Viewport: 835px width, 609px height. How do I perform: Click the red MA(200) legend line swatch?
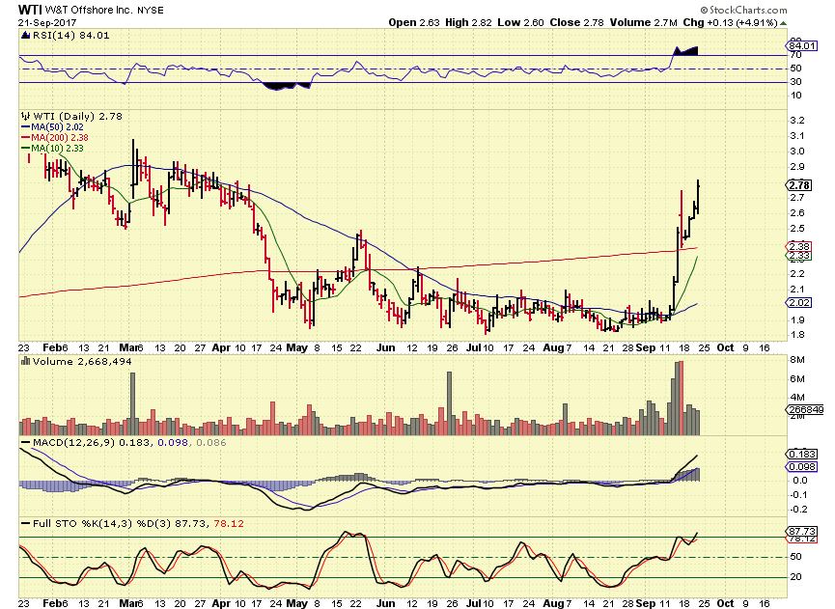[25, 137]
